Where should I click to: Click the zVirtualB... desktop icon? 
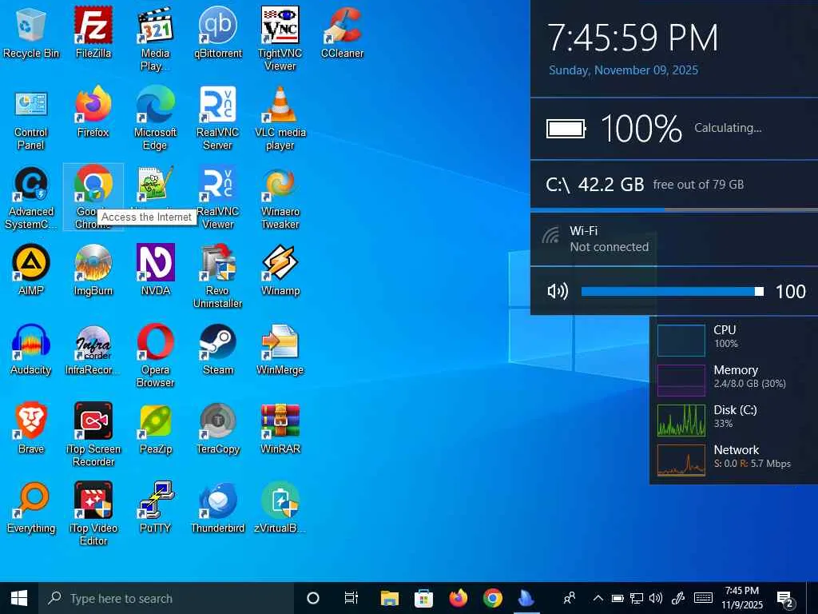(280, 508)
